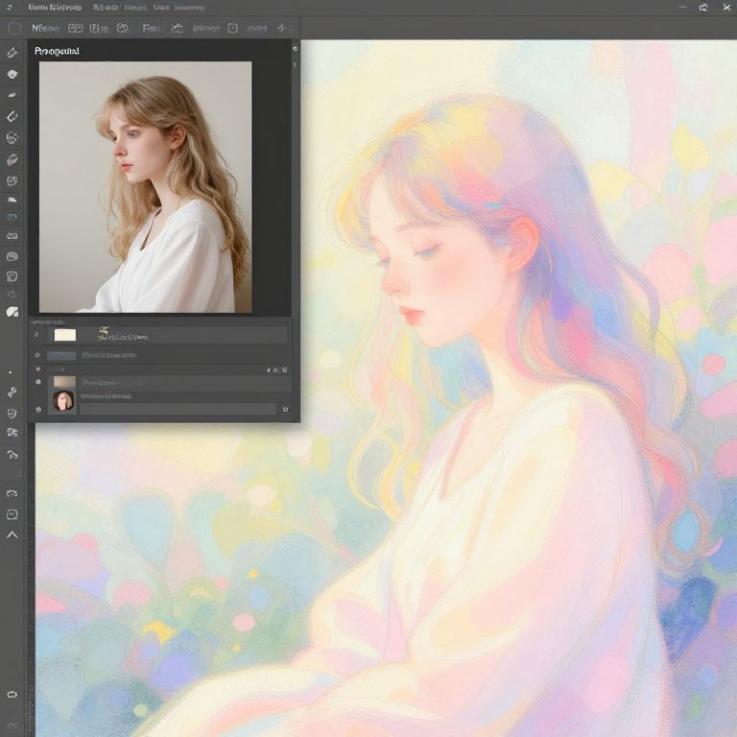This screenshot has height=737, width=737.
Task: Click the empty input field at panel bottom
Action: click(178, 409)
